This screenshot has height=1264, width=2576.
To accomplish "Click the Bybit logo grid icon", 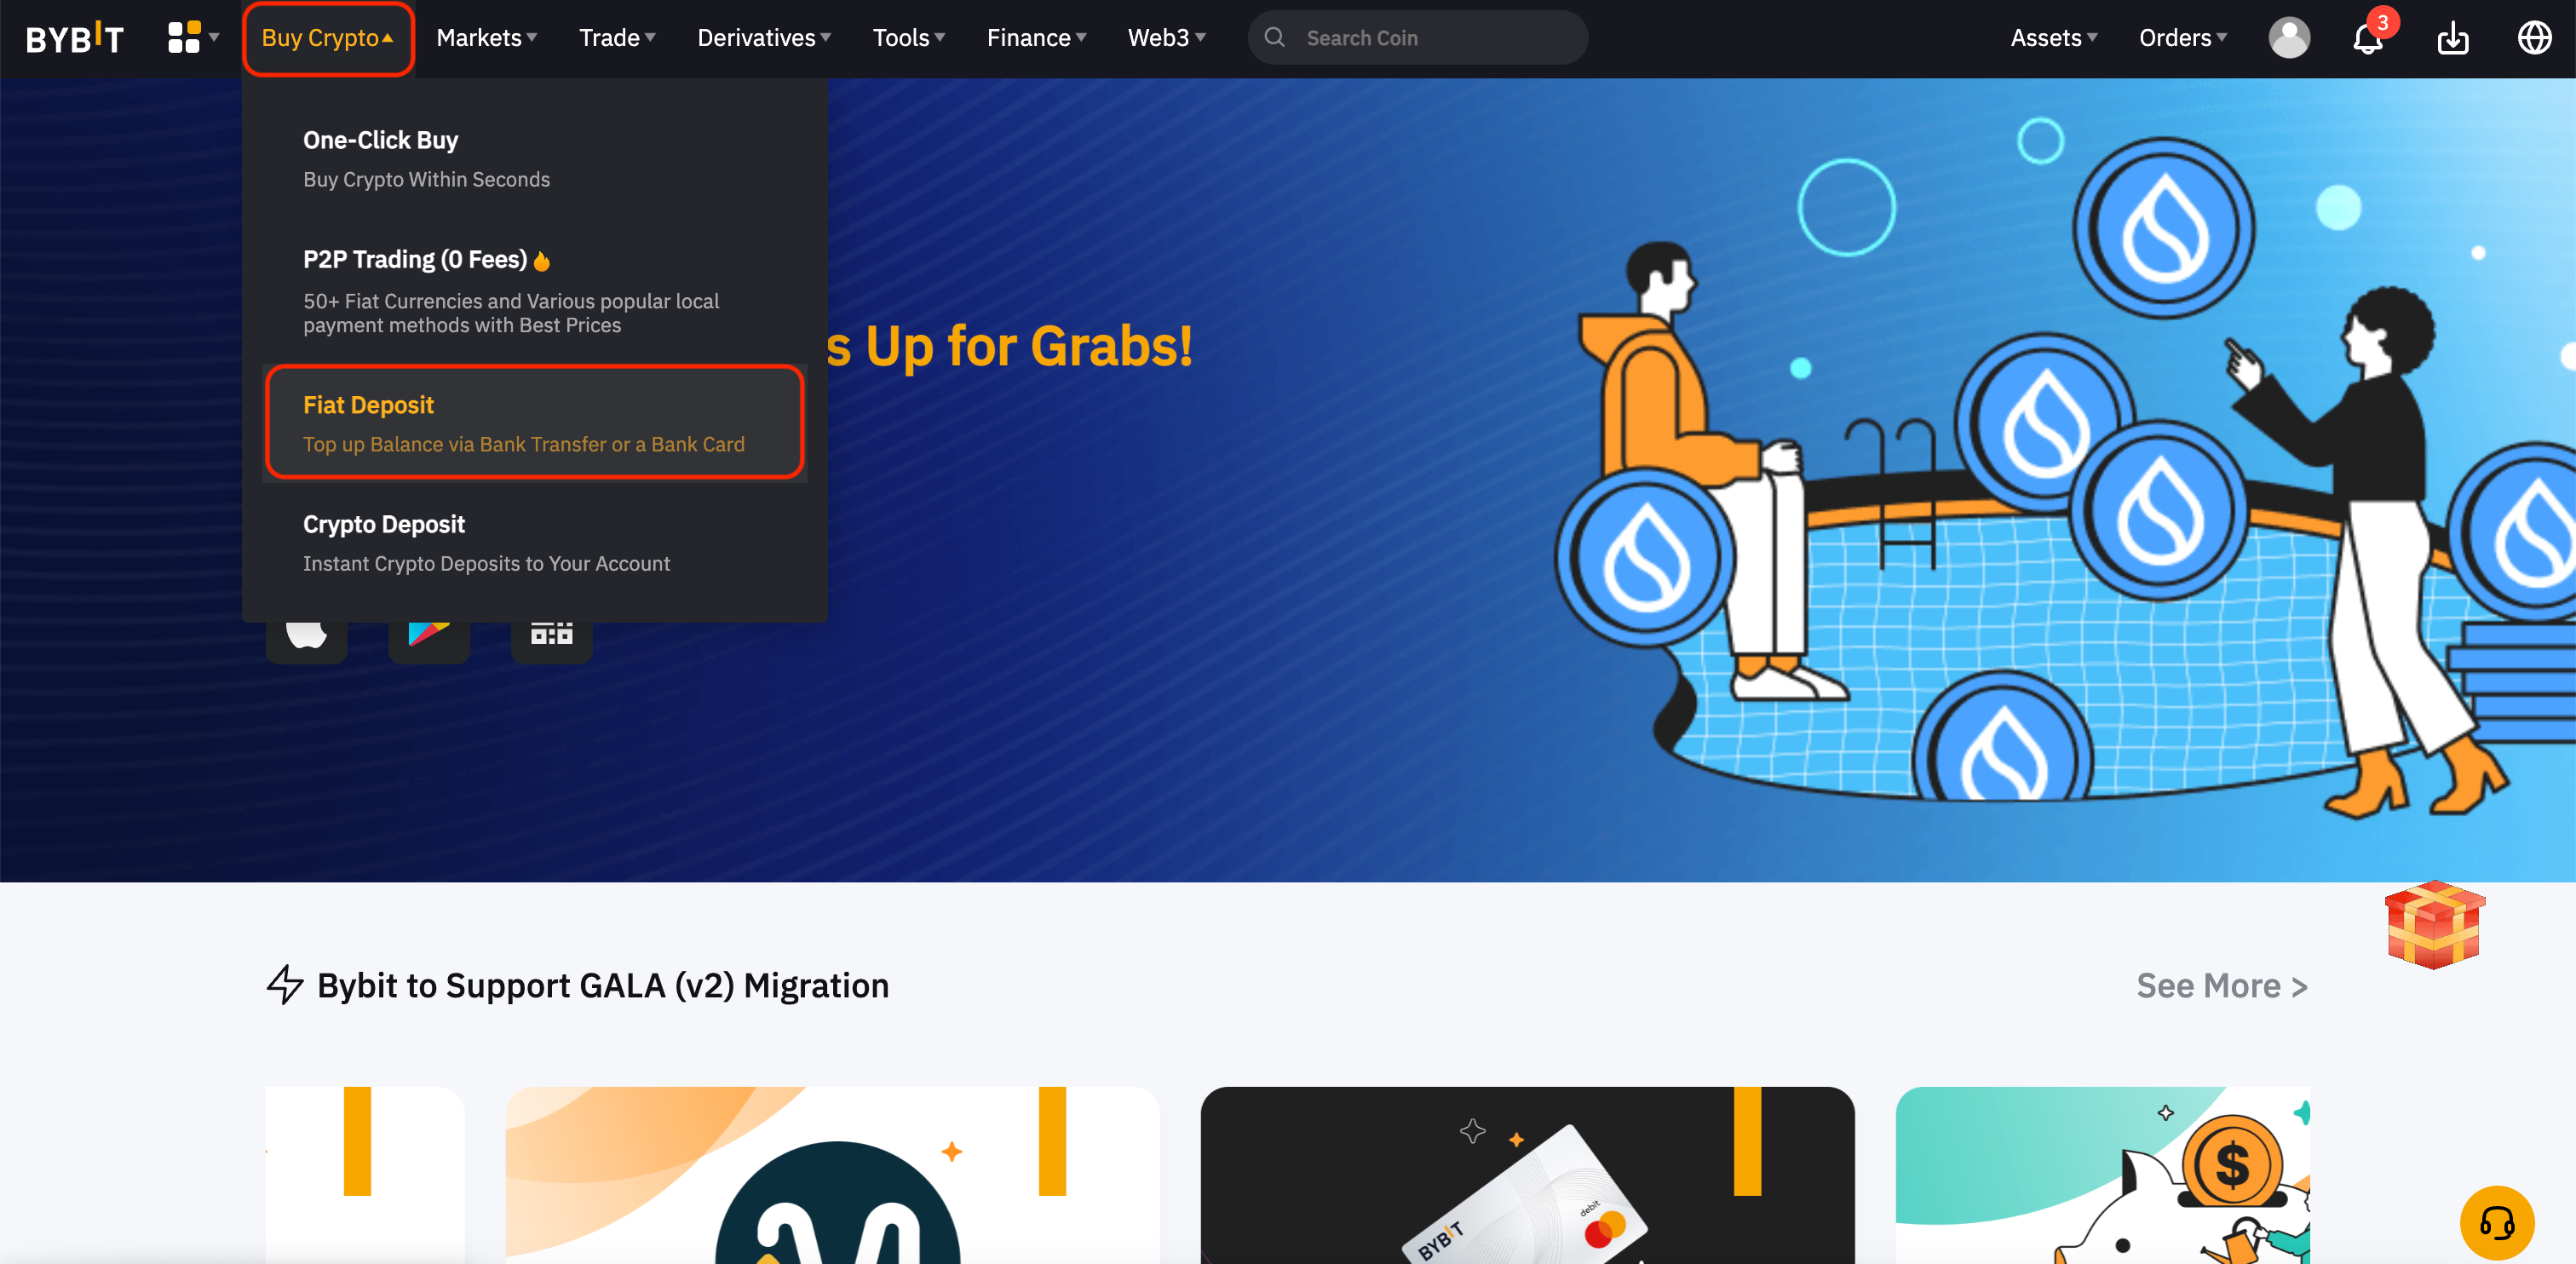I will point(186,36).
